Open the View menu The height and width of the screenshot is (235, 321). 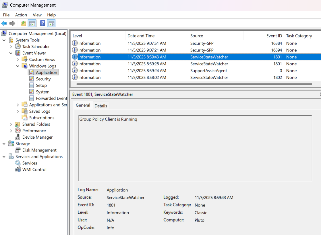click(37, 15)
